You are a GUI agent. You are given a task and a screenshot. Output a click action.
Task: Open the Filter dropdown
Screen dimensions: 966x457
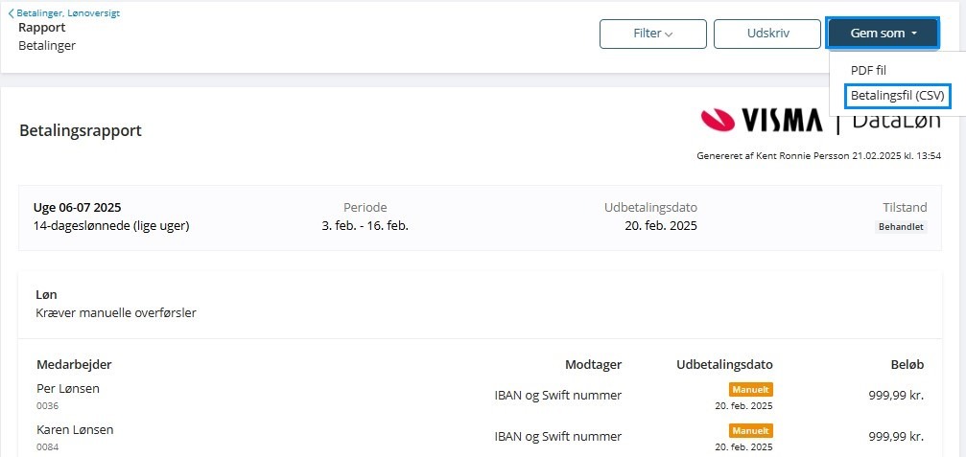pos(652,34)
